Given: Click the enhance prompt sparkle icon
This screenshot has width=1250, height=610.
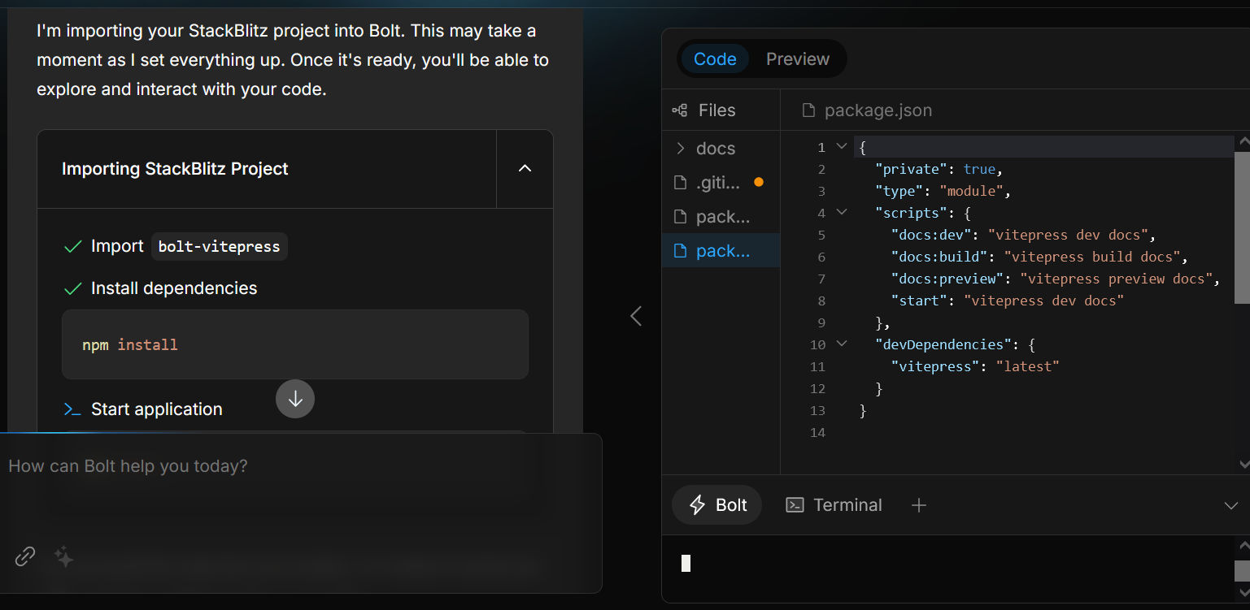Looking at the screenshot, I should click(x=64, y=556).
